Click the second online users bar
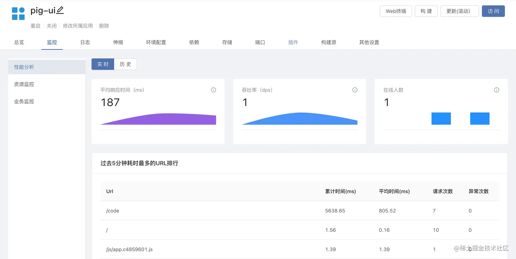This screenshot has height=259, width=516. point(480,119)
